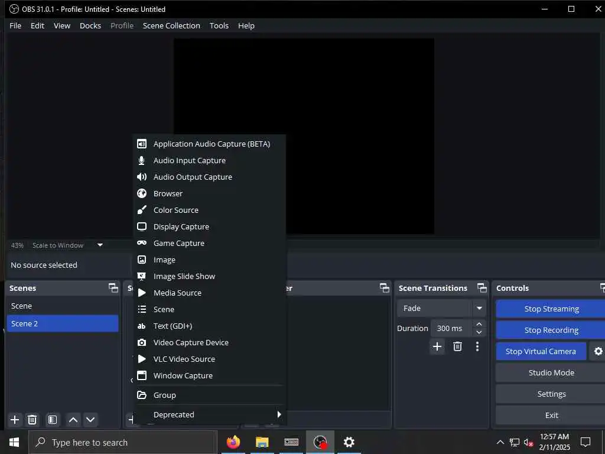This screenshot has height=454, width=605.
Task: Click the play icon for Media Source
Action: [142, 293]
